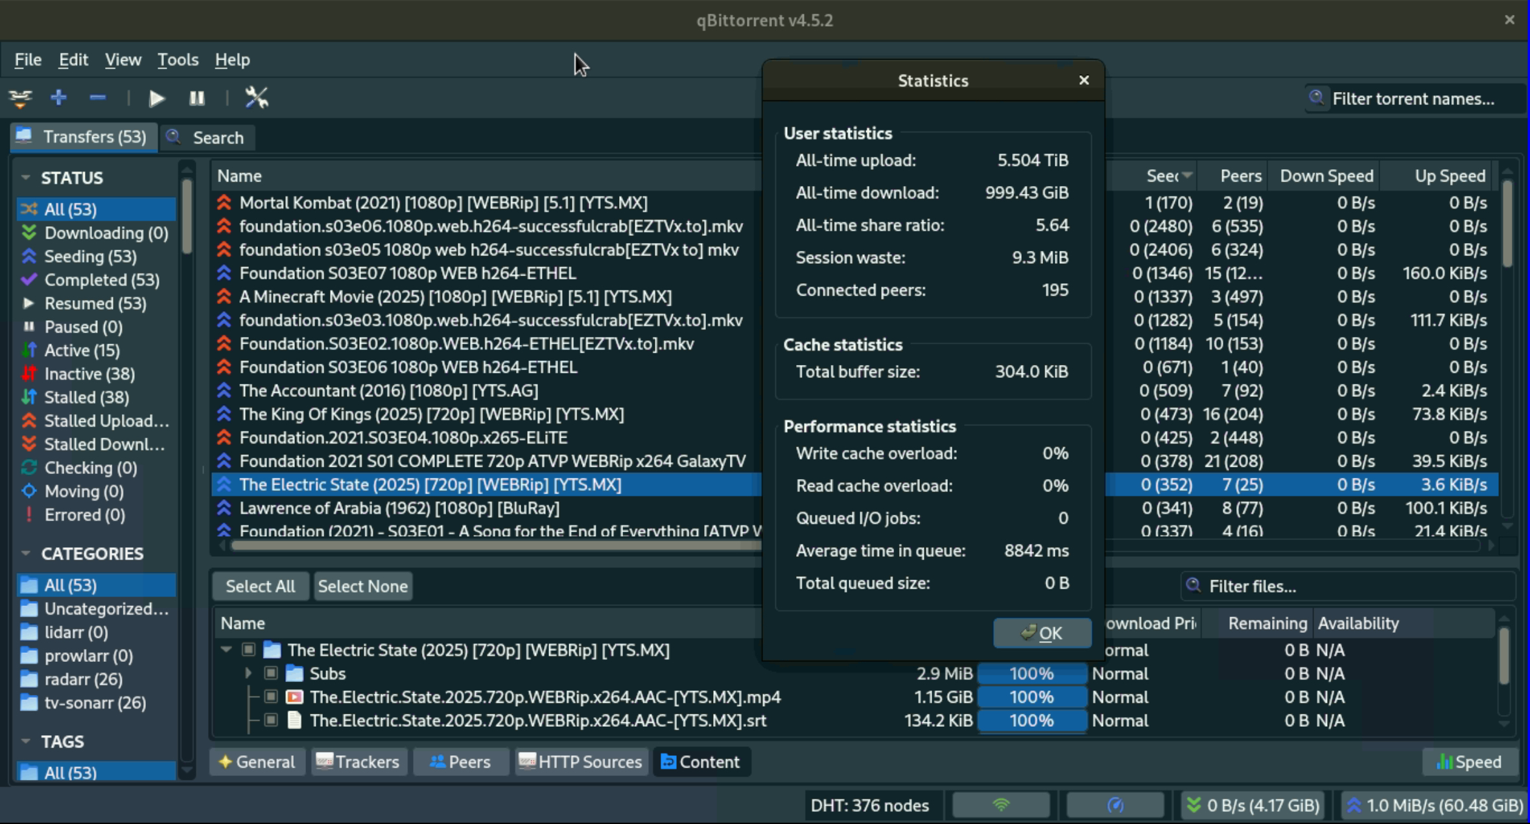The height and width of the screenshot is (824, 1530).
Task: Select Downloading (0) status filter
Action: point(96,233)
